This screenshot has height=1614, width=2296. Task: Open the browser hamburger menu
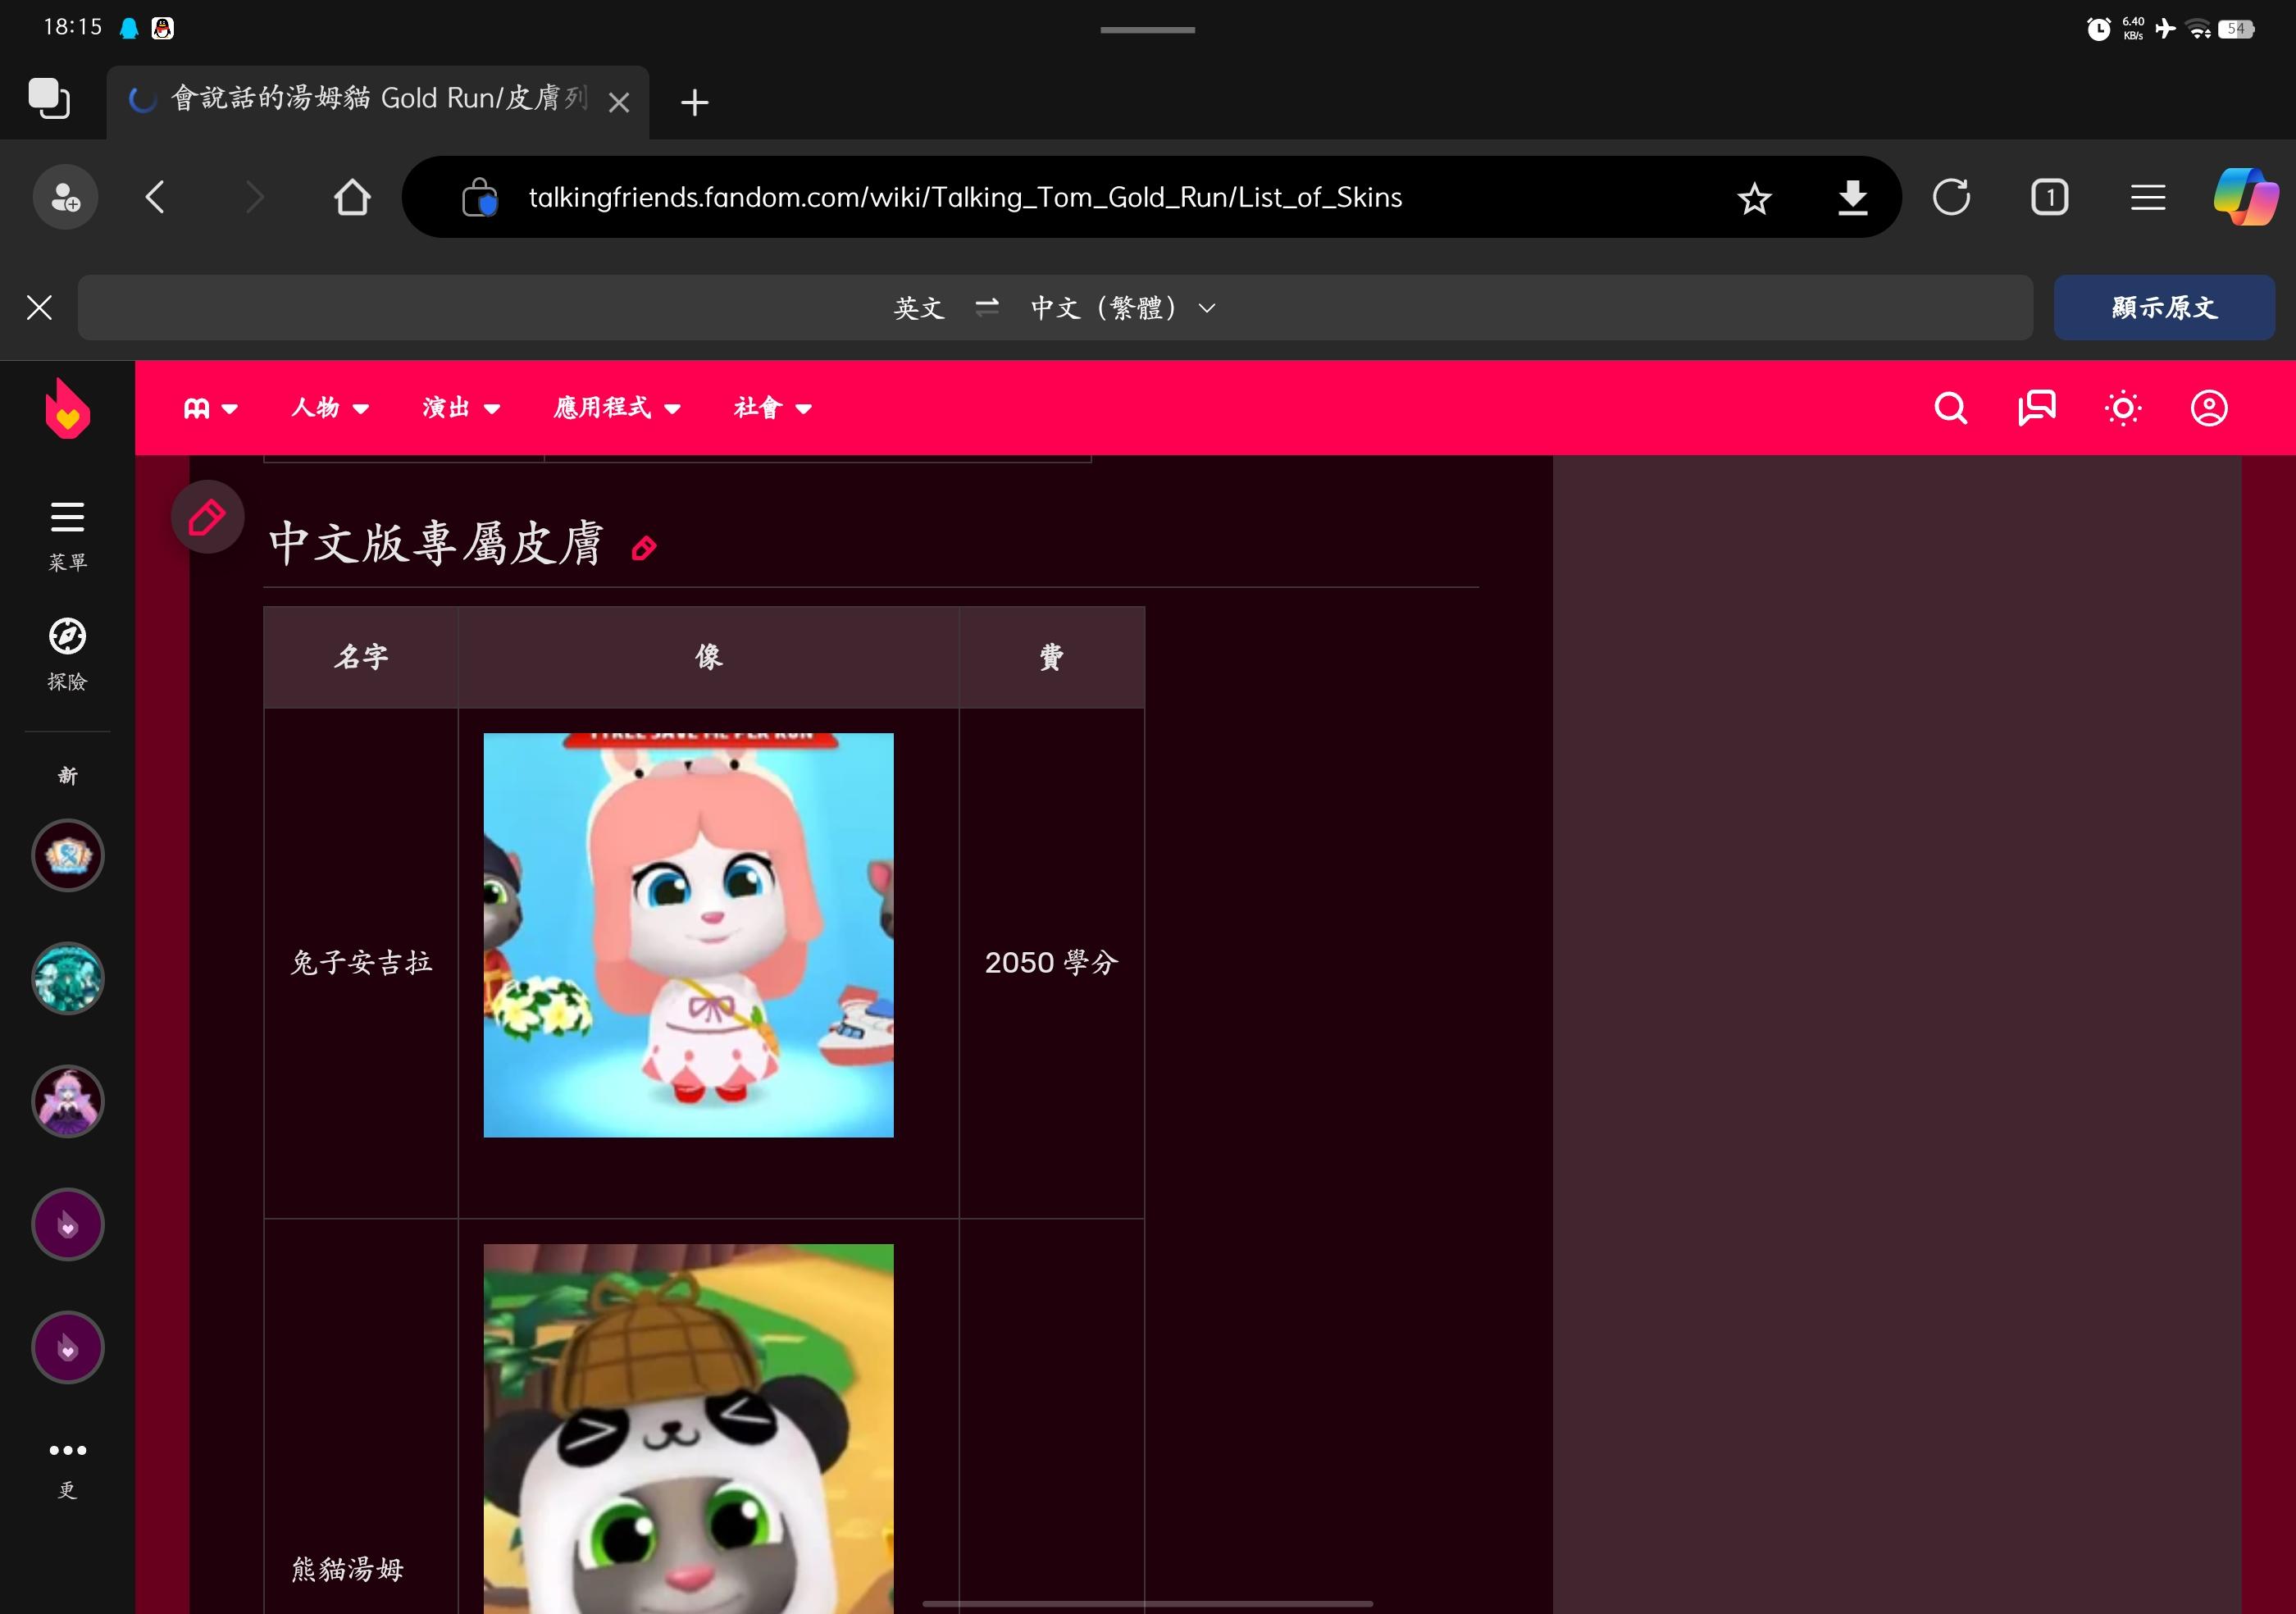click(x=2148, y=197)
